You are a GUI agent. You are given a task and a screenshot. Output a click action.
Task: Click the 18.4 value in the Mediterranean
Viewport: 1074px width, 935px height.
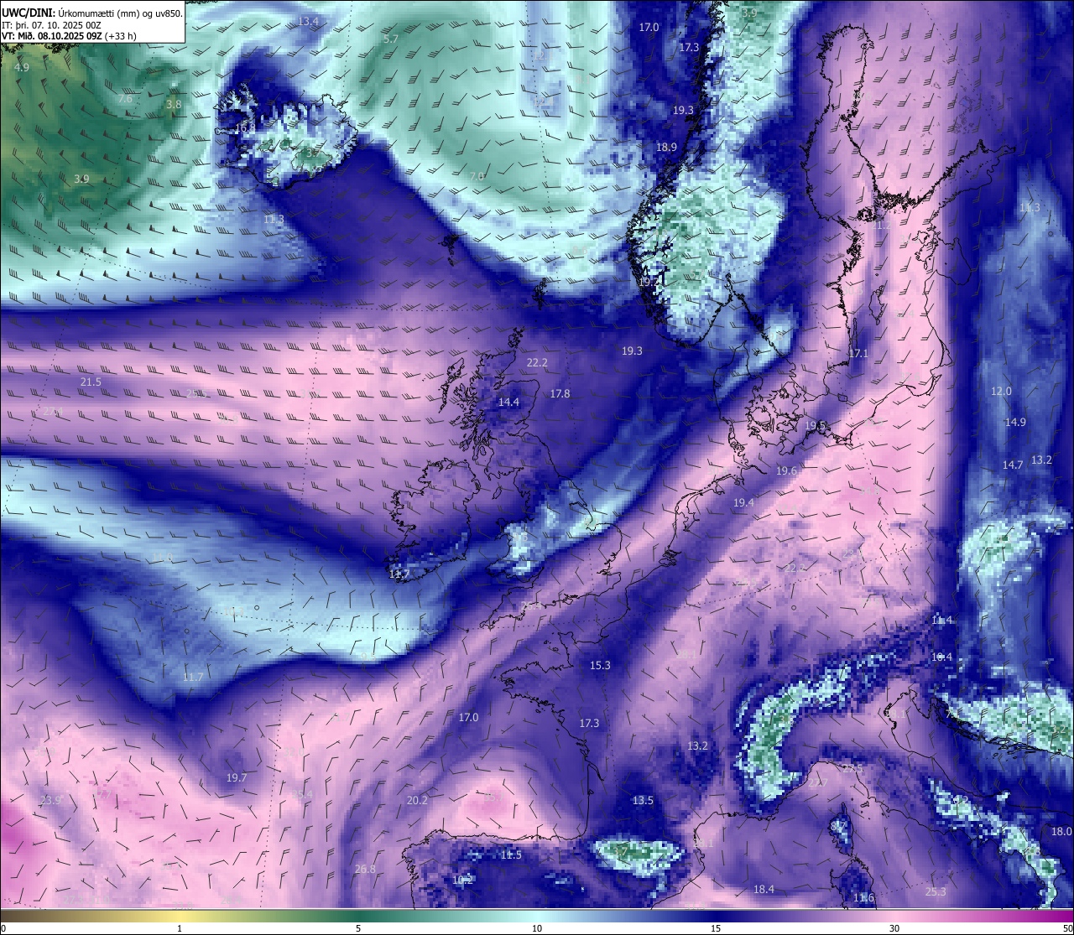tap(764, 890)
